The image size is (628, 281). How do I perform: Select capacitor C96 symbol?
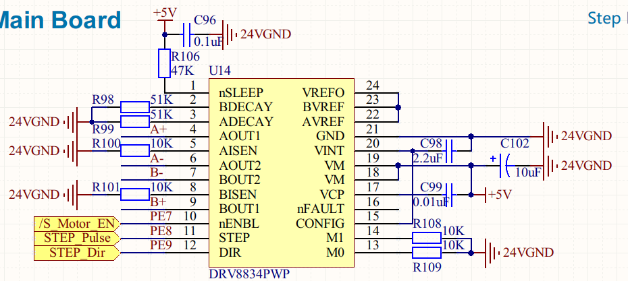186,35
